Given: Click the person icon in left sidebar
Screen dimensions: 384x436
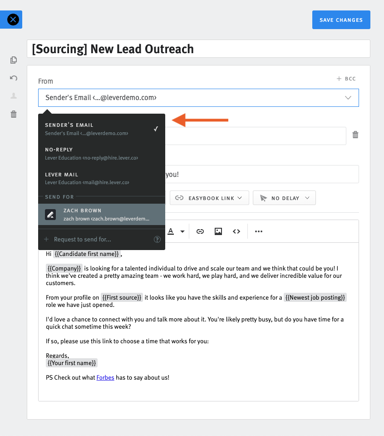Looking at the screenshot, I should click(x=13, y=96).
